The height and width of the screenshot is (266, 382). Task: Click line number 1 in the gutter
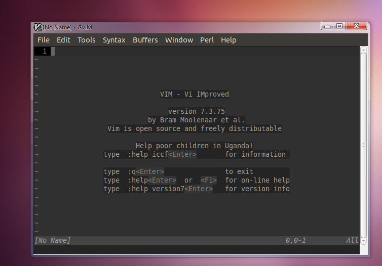[x=45, y=51]
